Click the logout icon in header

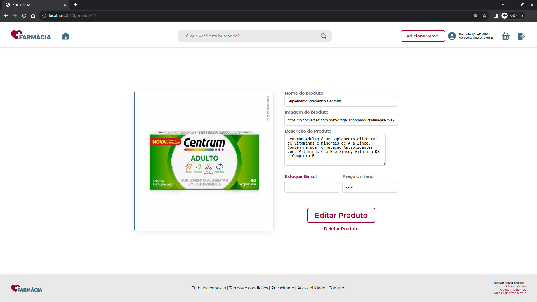[x=521, y=36]
